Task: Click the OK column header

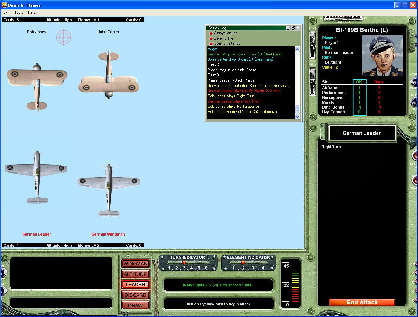Action: click(x=359, y=82)
